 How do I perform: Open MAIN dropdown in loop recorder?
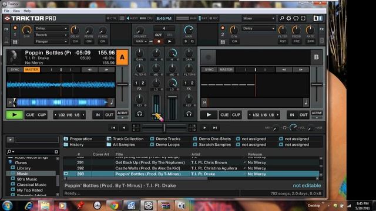(141, 42)
